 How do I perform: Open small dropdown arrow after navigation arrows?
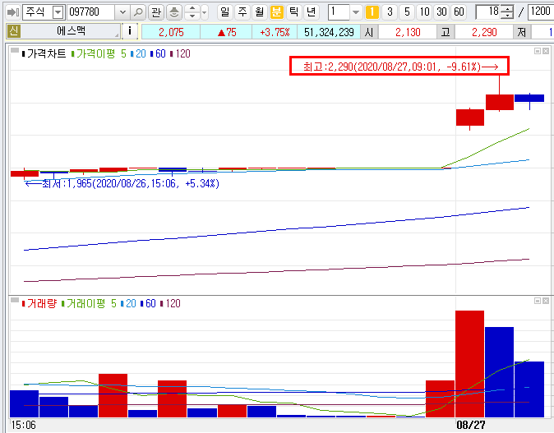[x=205, y=12]
